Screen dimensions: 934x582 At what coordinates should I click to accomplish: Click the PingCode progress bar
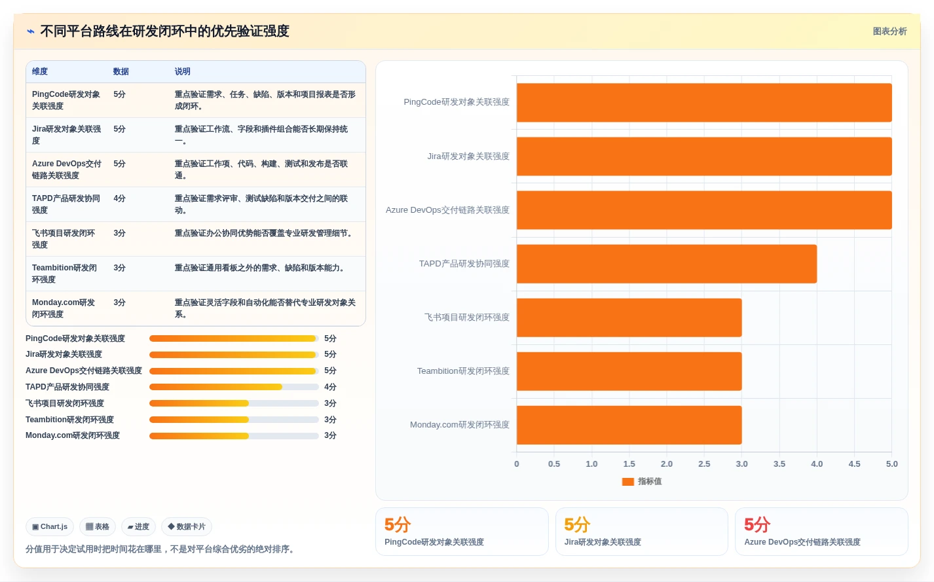(x=234, y=338)
